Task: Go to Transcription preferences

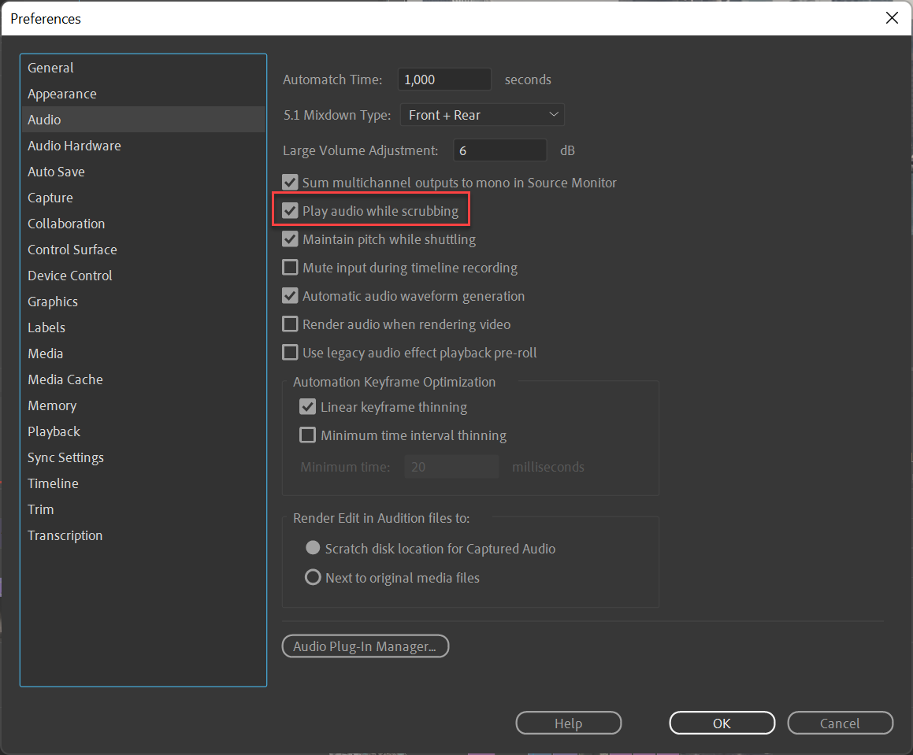Action: pyautogui.click(x=65, y=535)
